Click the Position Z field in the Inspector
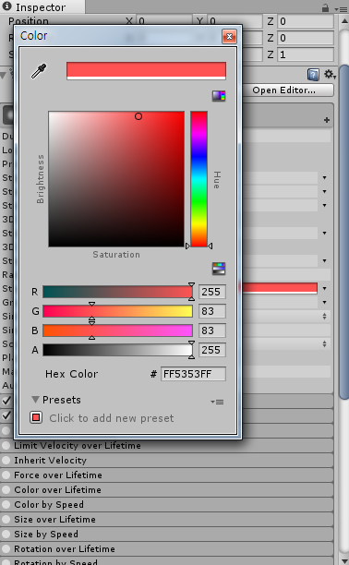Screen dimensions: 349x565 [306, 21]
